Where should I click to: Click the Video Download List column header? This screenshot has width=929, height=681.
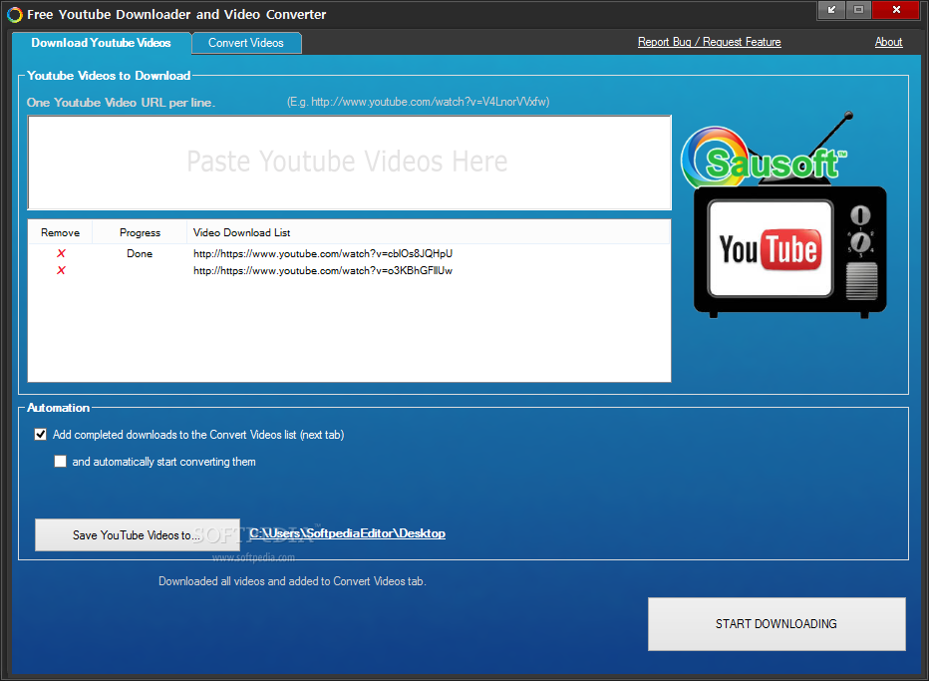[429, 233]
